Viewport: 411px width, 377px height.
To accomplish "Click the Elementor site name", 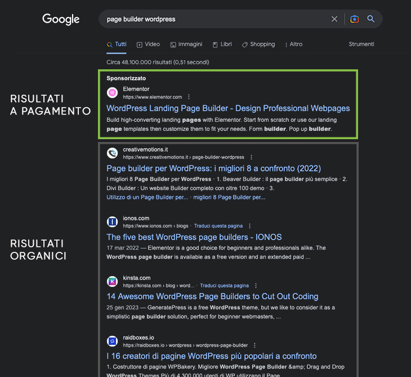I will coord(136,89).
